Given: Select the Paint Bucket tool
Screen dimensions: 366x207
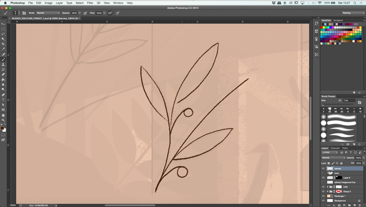Looking at the screenshot, I should (3, 80).
